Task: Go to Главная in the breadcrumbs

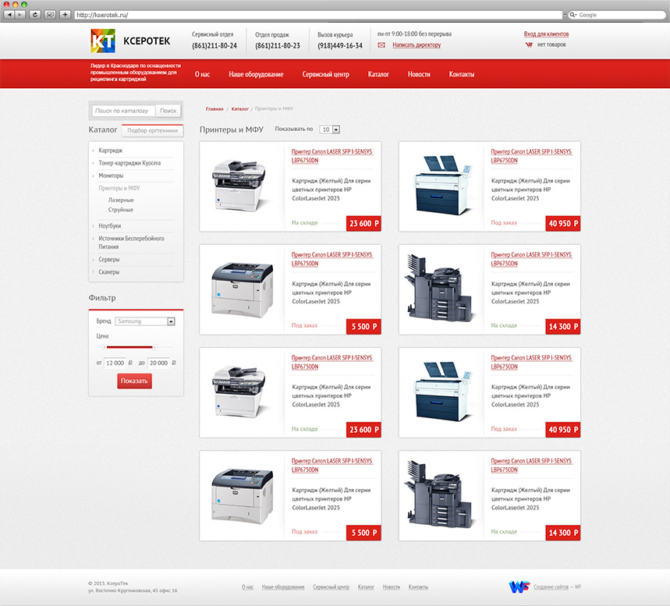Action: (214, 109)
